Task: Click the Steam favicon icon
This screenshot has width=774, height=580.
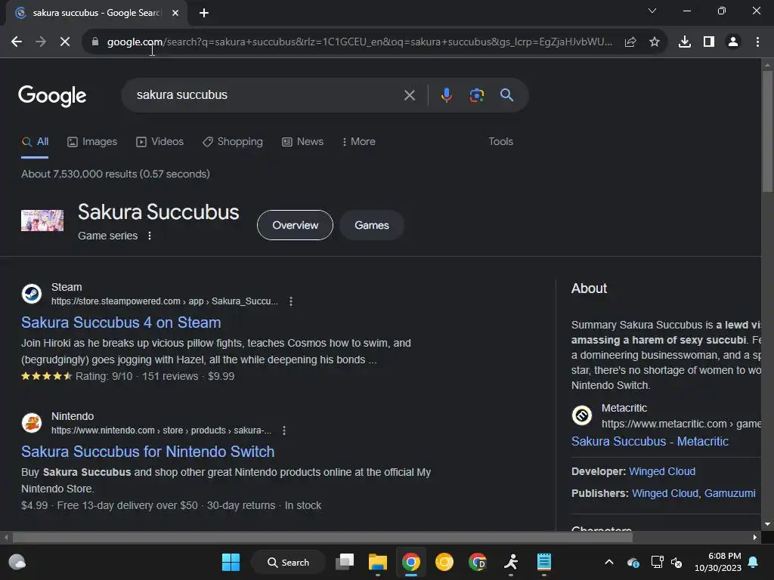Action: pos(32,294)
